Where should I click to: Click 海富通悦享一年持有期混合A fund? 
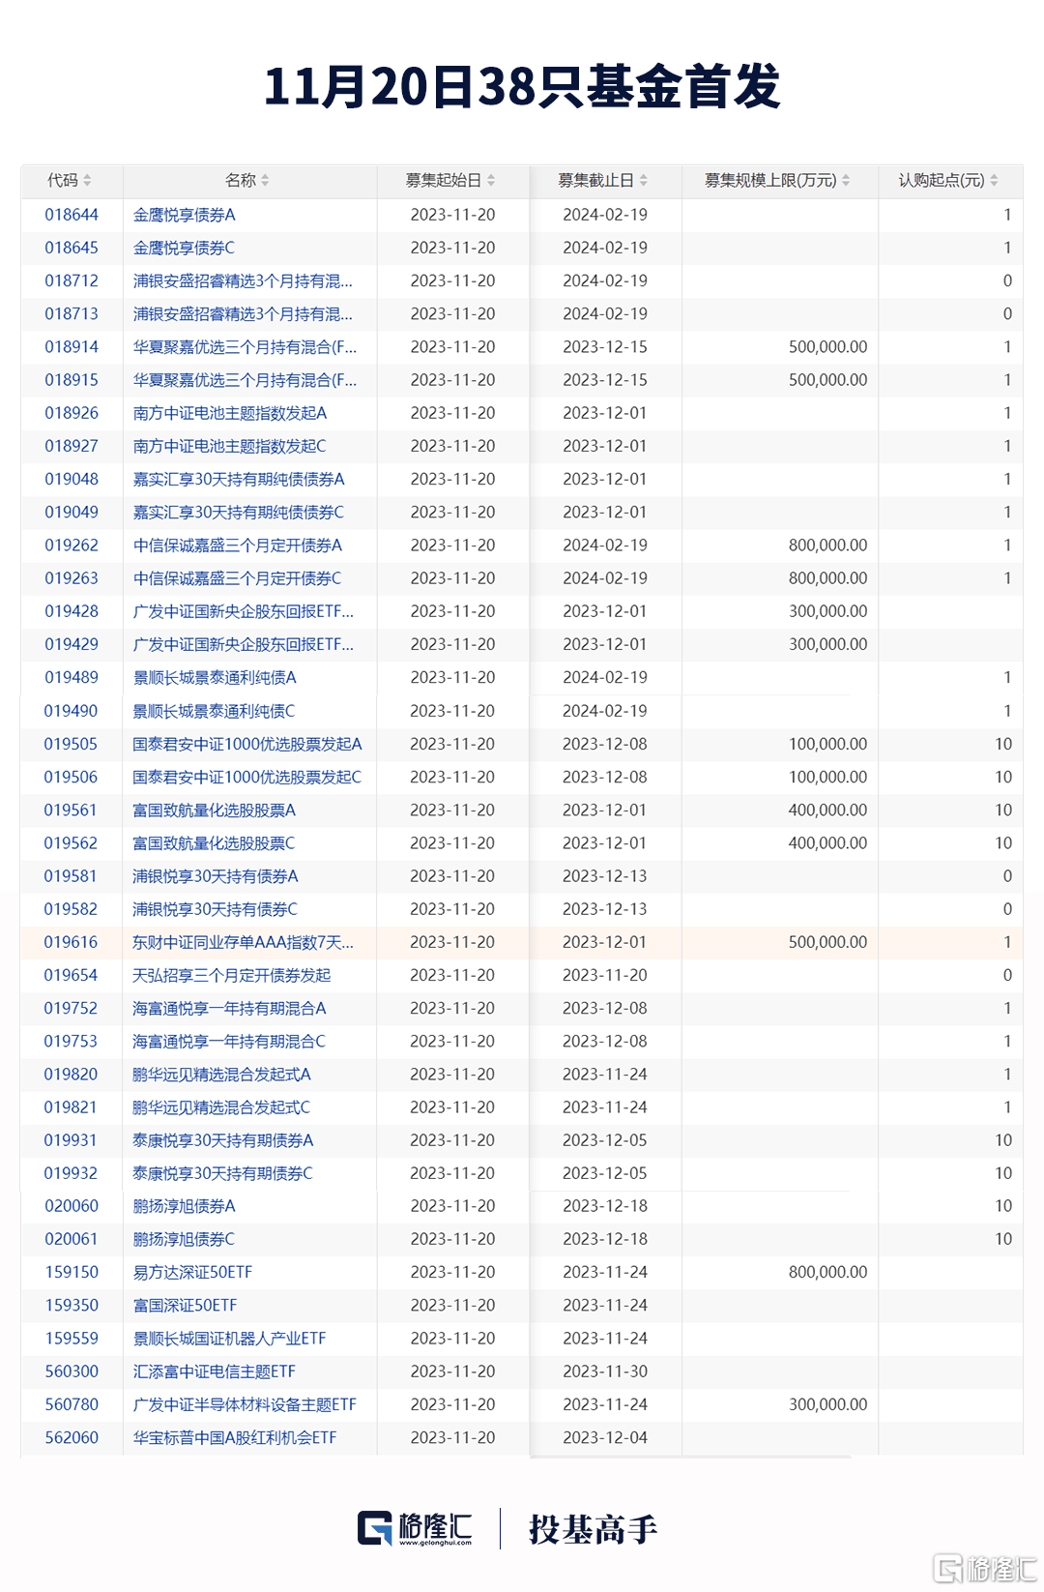230,1008
